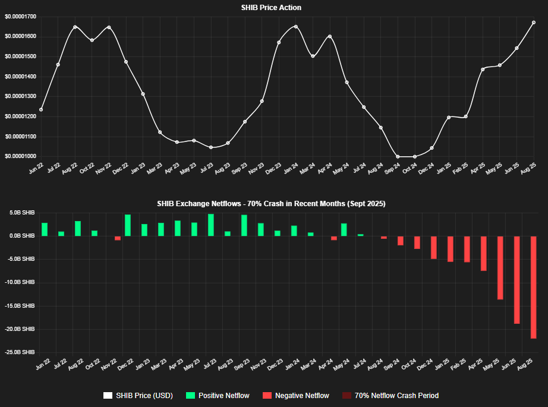Image resolution: width=548 pixels, height=407 pixels.
Task: Click Dec 22 label on netflow chart axis
Action: click(x=125, y=364)
